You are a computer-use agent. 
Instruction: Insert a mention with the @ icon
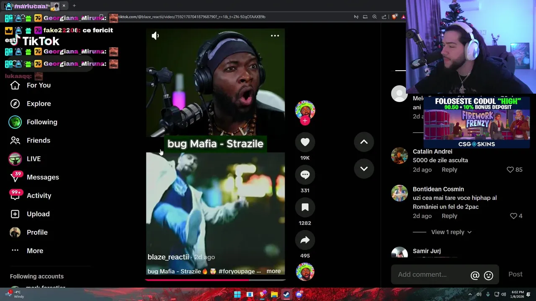[475, 275]
